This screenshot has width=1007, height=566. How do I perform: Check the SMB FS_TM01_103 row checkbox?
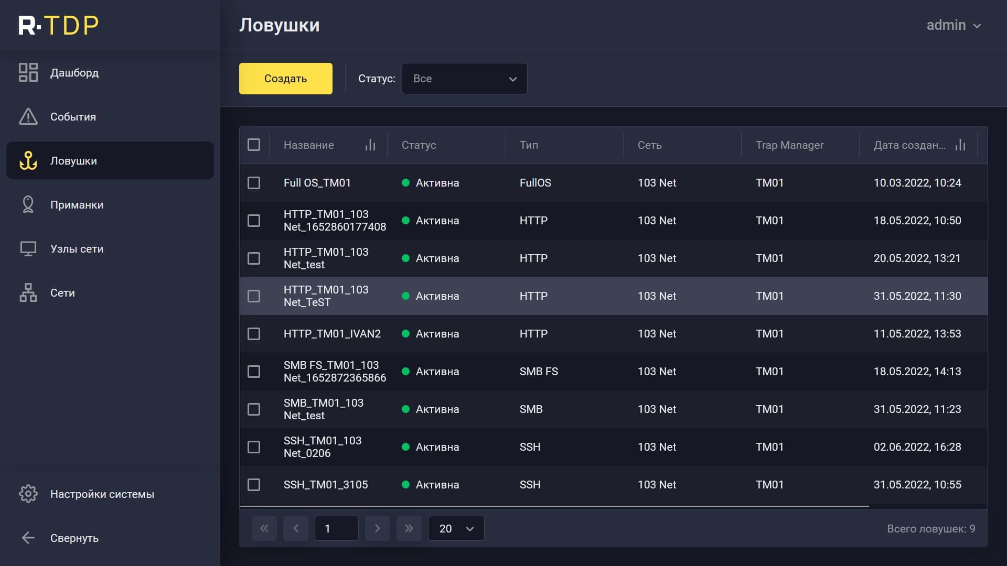pos(254,371)
